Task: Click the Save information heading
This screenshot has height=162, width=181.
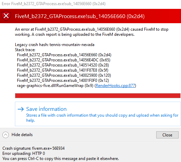Action: coord(47,109)
